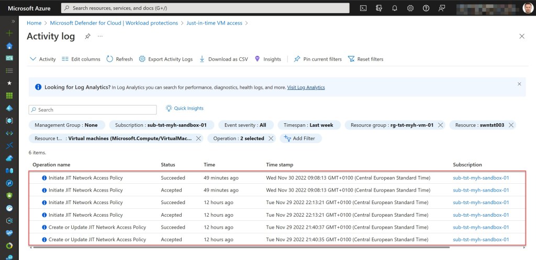Click the help question mark icon
536x260 pixels.
pos(426,8)
